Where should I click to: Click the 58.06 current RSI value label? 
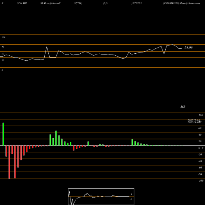pos(189,48)
